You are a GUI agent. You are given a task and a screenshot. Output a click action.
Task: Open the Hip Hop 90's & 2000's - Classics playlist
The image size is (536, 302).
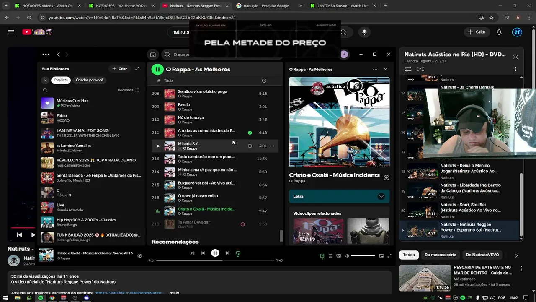coord(90,222)
